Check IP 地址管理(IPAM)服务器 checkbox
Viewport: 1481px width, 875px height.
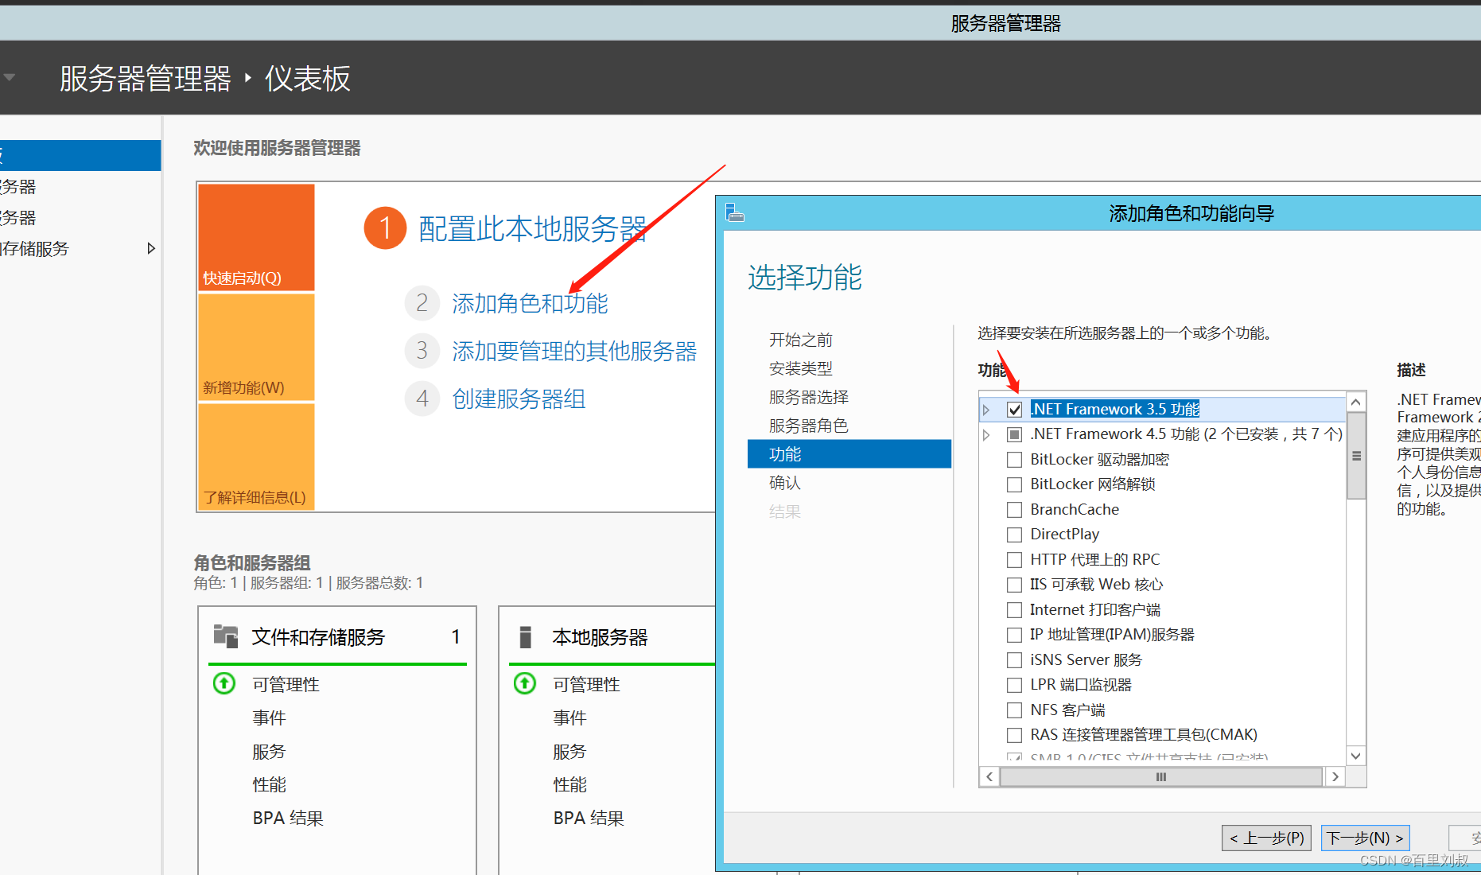[x=1014, y=635]
